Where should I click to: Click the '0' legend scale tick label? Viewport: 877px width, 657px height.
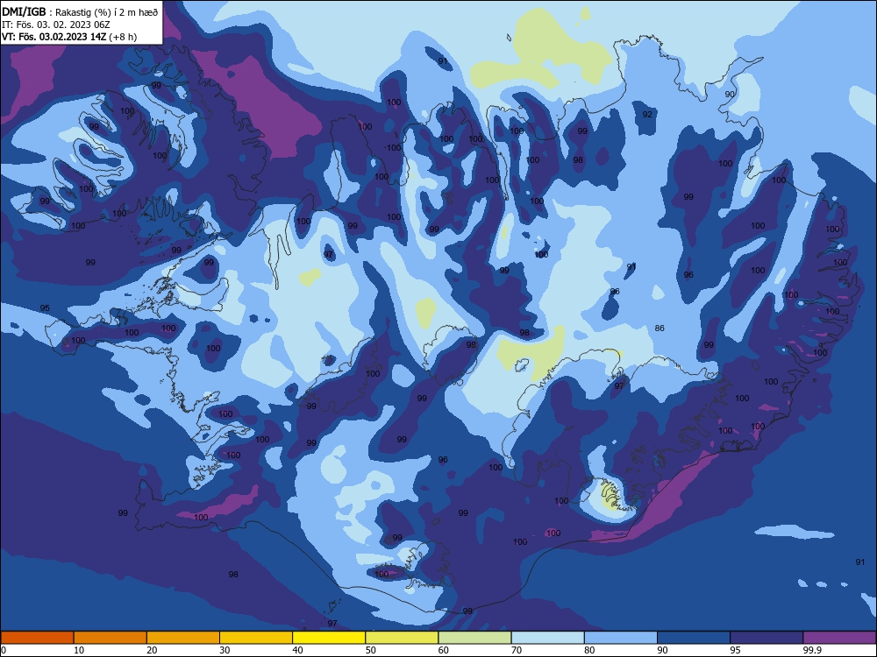pos(4,650)
